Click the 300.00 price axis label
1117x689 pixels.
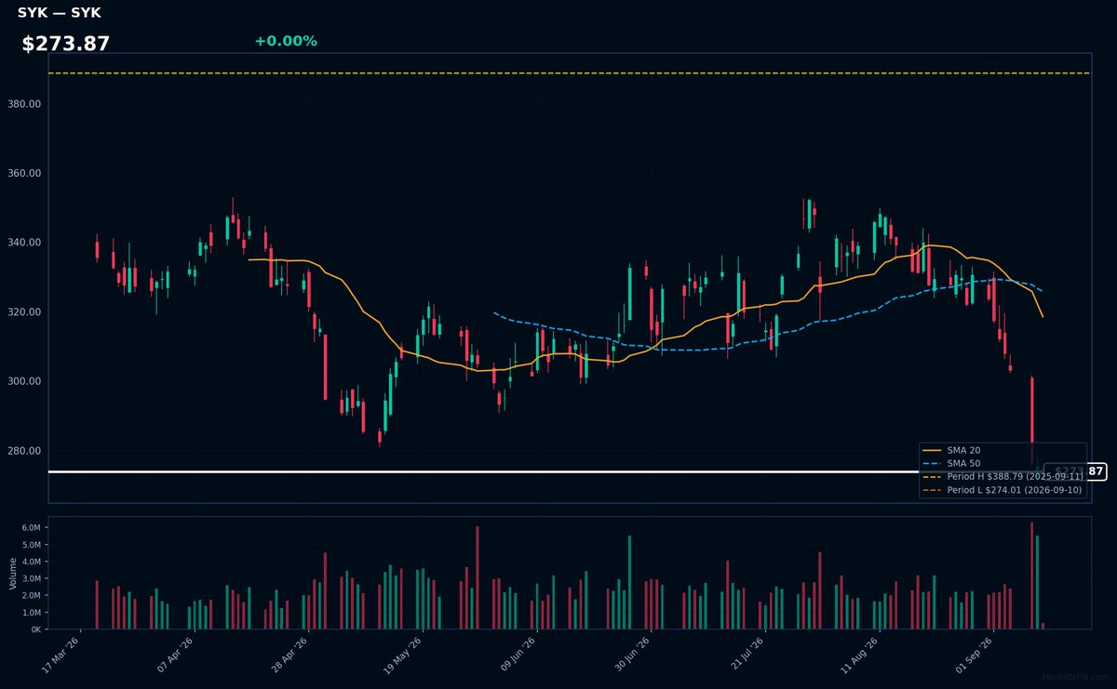(x=23, y=381)
